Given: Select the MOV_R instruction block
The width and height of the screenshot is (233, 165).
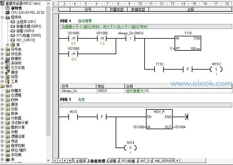Looking at the screenshot, I should click(x=159, y=119).
